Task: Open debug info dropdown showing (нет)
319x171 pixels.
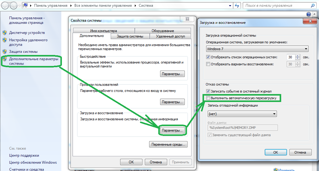Action: [242, 114]
